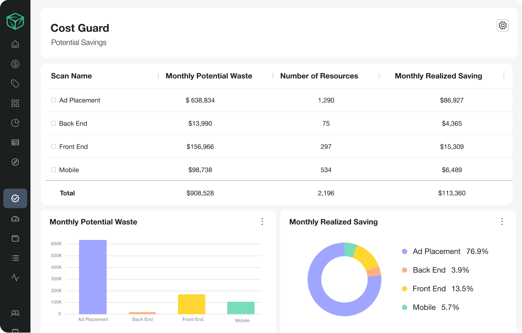522x333 pixels.
Task: Click Number of Resources column header
Action: (x=319, y=76)
